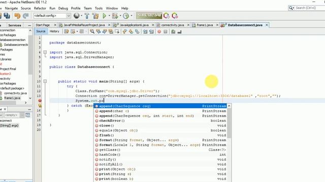This screenshot has height=182, width=325.
Task: Select append(CharSequence csq) completion item
Action: coord(160,106)
